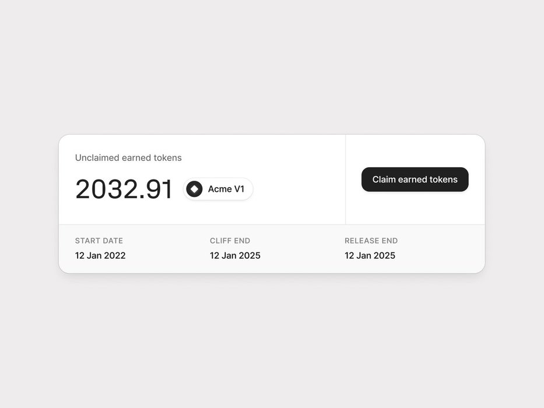Click the Acme V1 diamond token icon

click(194, 189)
